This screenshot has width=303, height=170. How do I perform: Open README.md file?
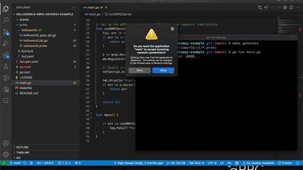(x=28, y=93)
